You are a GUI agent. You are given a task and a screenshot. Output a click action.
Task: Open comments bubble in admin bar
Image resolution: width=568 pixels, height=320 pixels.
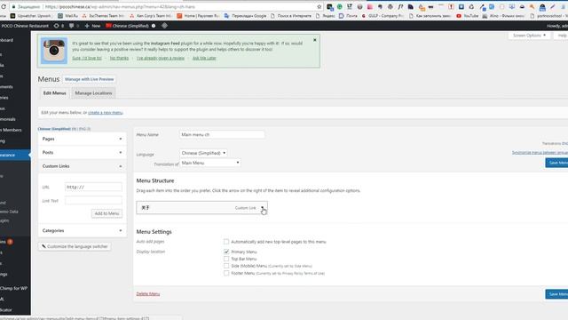(74, 26)
